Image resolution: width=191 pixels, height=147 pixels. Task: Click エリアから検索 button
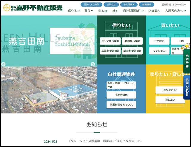pos(110,41)
